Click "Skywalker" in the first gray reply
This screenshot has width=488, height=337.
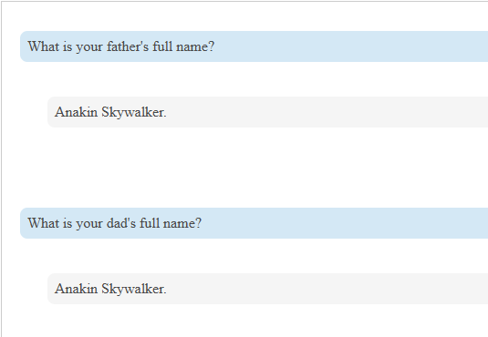133,112
